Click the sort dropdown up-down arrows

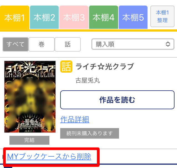pos(168,44)
